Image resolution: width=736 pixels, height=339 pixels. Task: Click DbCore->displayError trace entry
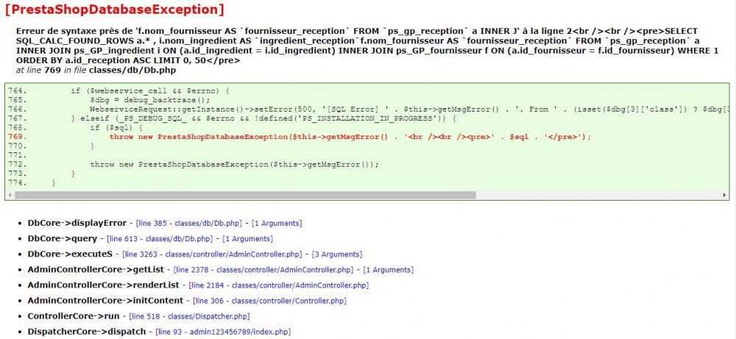pyautogui.click(x=77, y=224)
